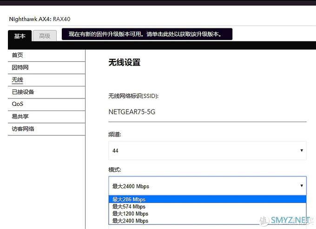Click the Nighthawk AX4: RAX40 title

[x=39, y=19]
